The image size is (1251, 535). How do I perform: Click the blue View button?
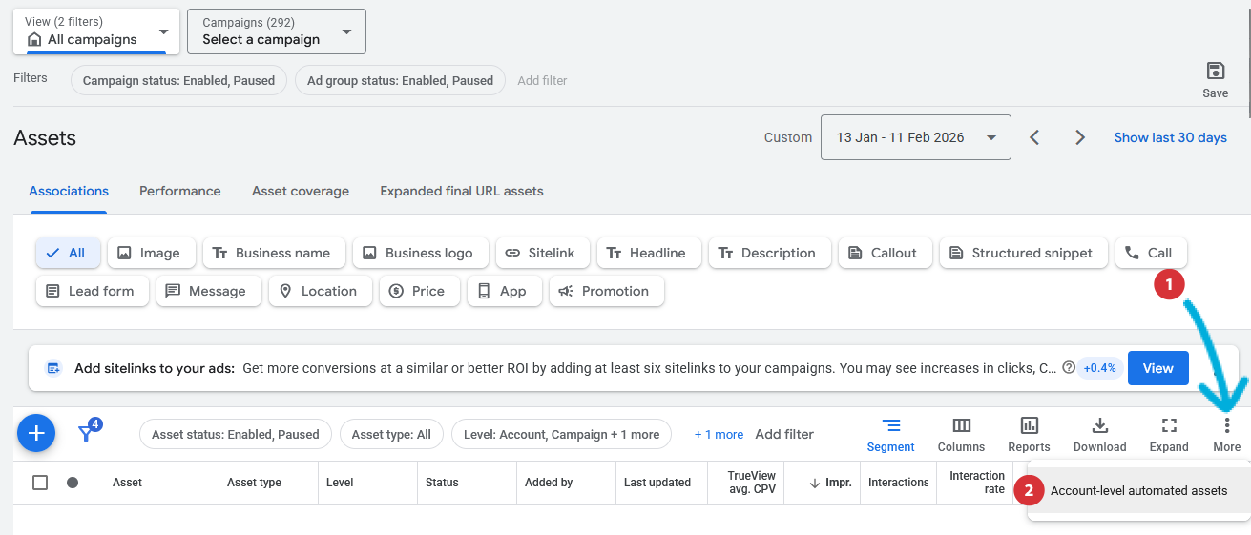point(1157,368)
